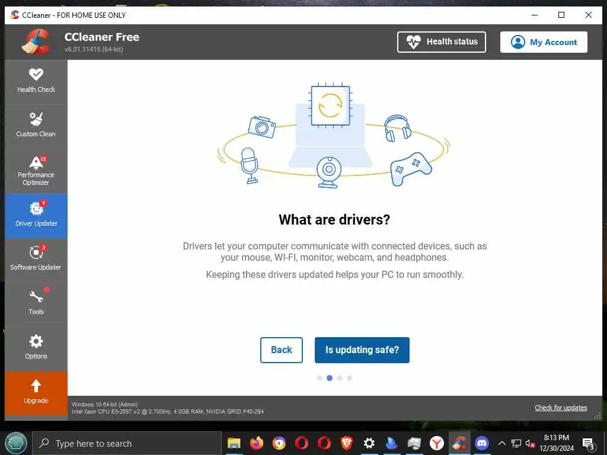Click the resize grip in the window corner
Screen dimensions: 607x455
(x=598, y=416)
